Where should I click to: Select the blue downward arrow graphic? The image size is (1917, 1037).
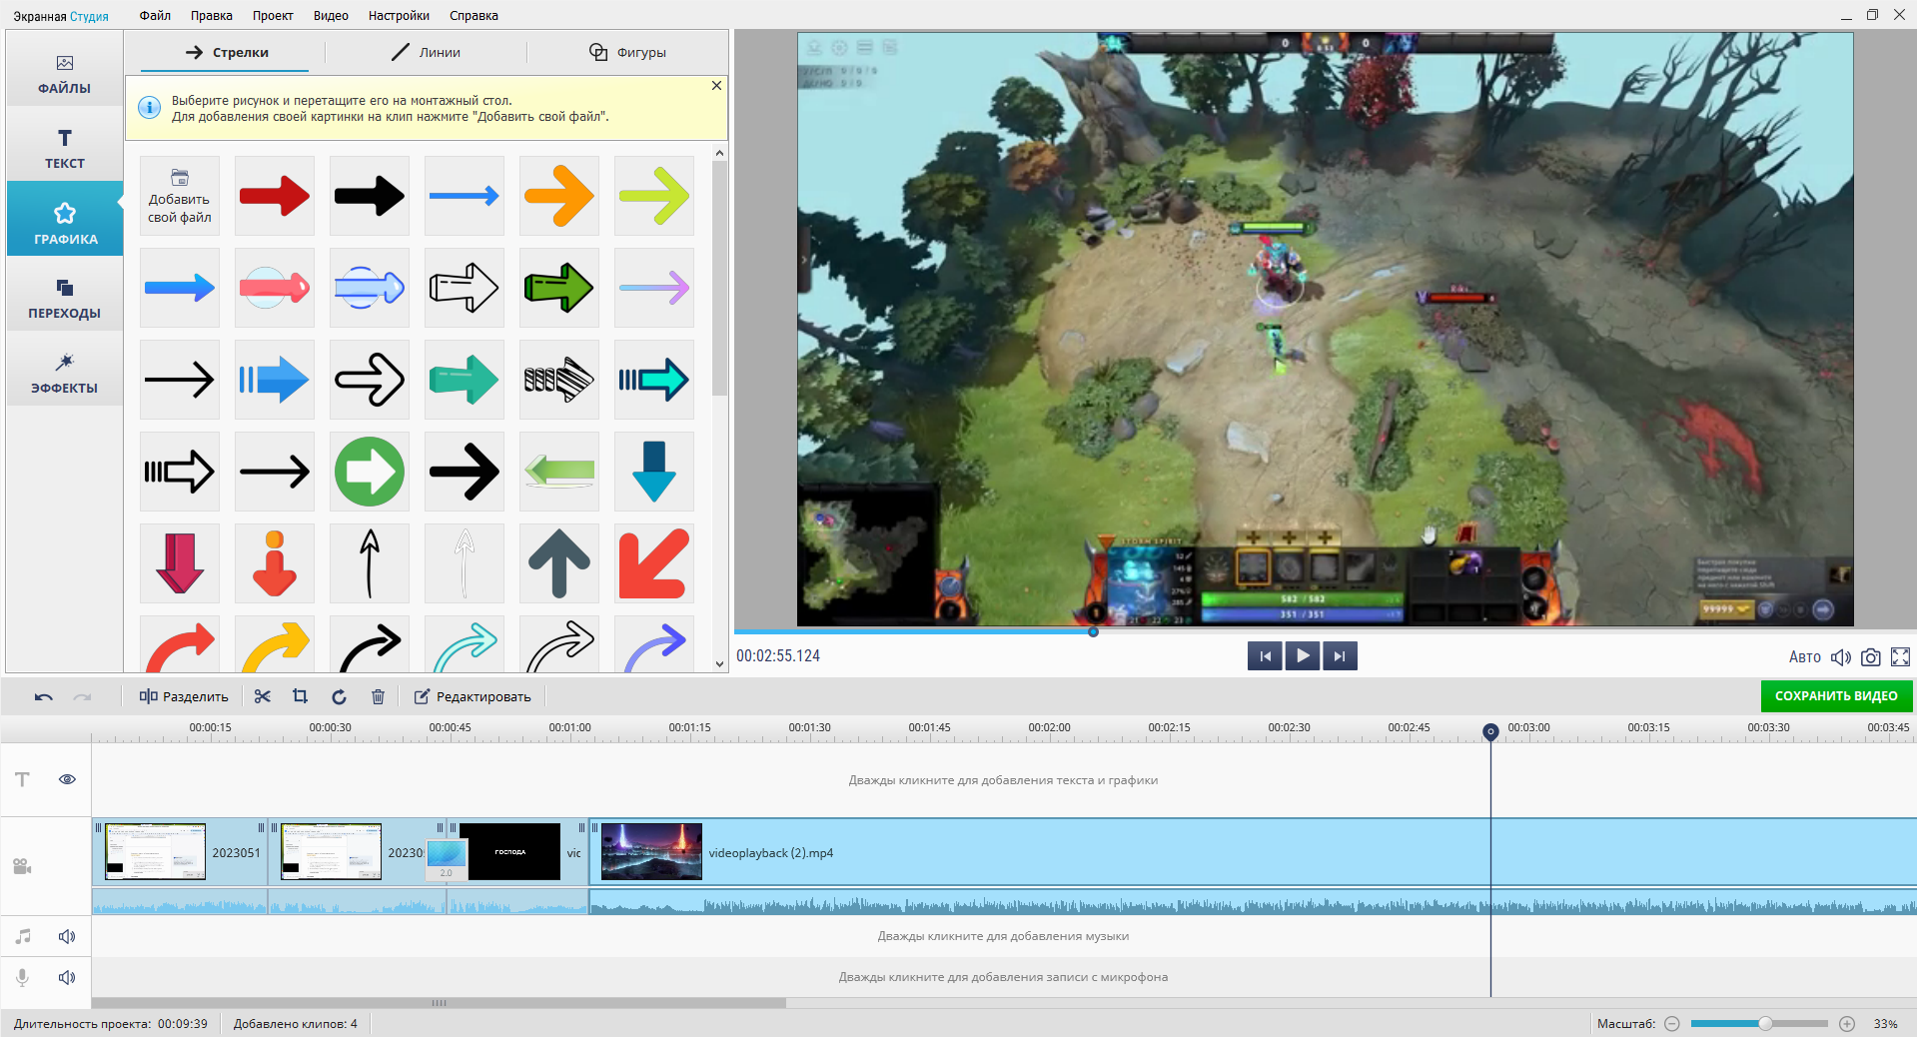tap(654, 472)
